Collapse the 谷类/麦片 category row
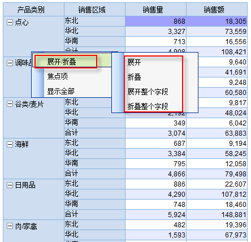251x242 pixels. 10,104
